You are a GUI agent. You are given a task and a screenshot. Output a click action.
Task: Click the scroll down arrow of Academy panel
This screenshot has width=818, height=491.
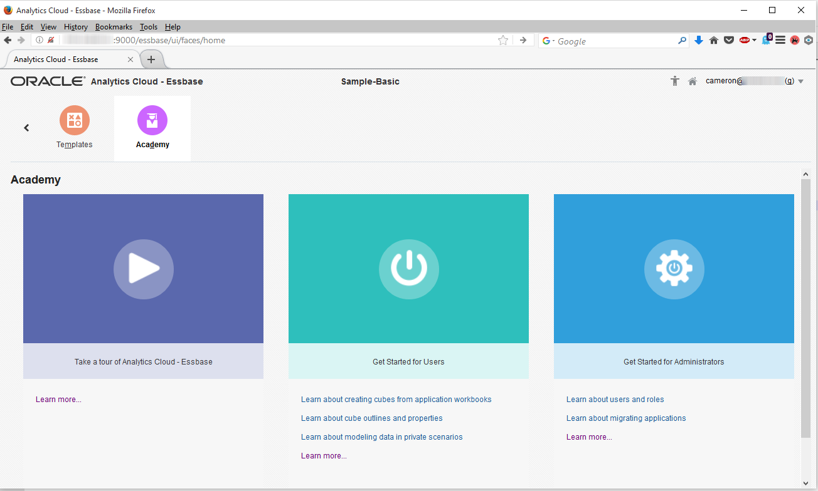pyautogui.click(x=806, y=483)
